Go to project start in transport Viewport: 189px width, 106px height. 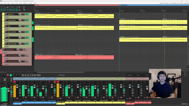2,75
